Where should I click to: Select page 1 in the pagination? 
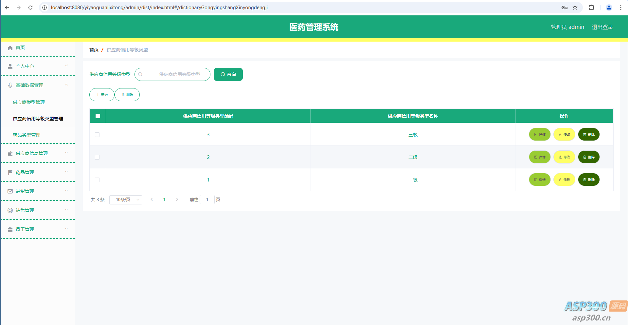point(164,200)
